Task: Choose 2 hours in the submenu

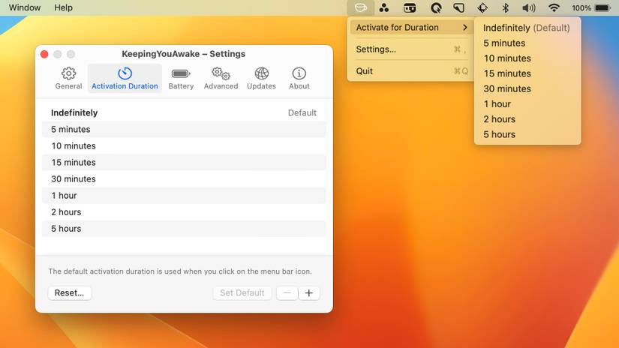Action: [527, 119]
